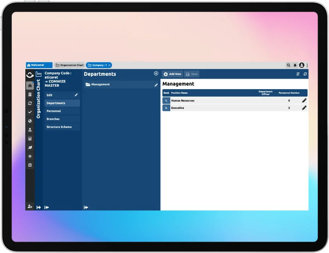Click the plus icon to add a department
This screenshot has width=329, height=253.
pos(156,73)
